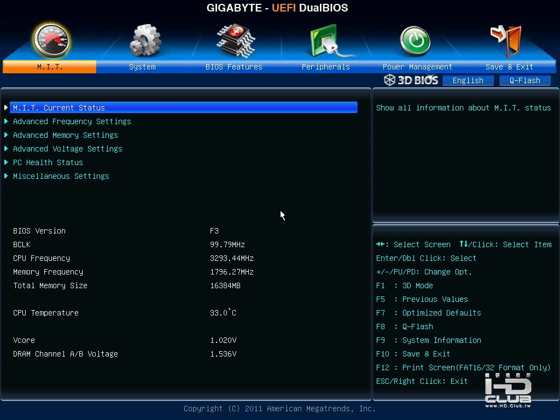The image size is (560, 420).
Task: Click the CPU Temperature value 33.0°C
Action: [x=223, y=312]
